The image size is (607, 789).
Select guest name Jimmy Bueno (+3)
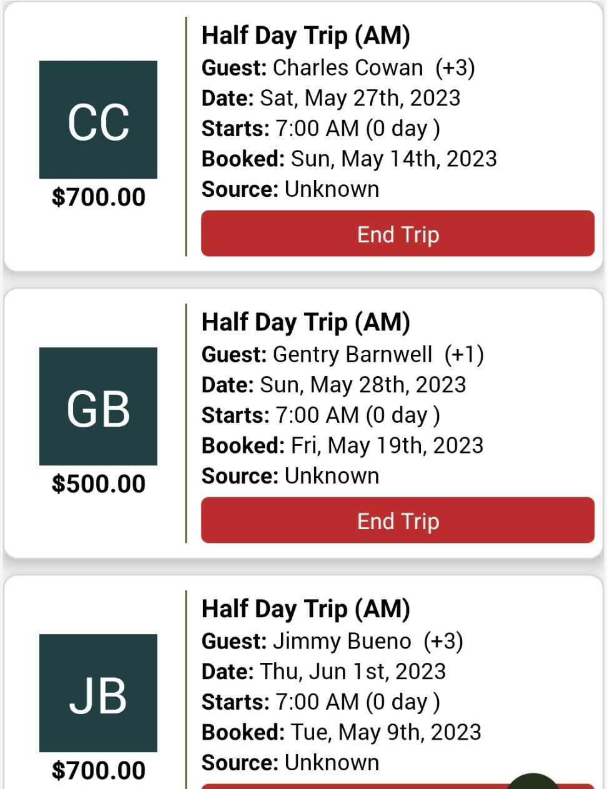[x=367, y=641]
